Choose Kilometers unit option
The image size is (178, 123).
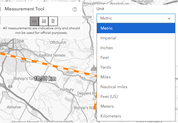click(136, 116)
